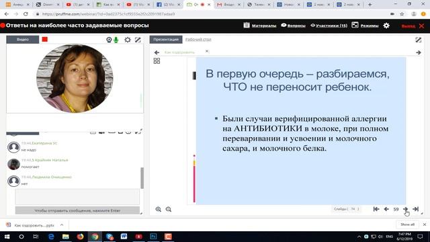
Task: Close the downloads bar
Action: click(425, 225)
